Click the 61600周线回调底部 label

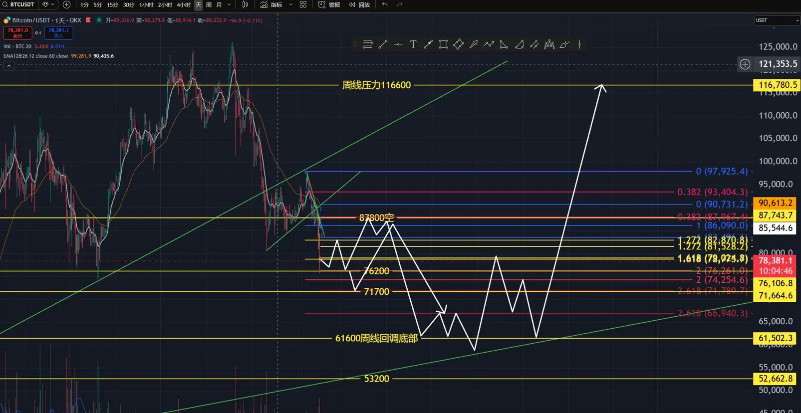click(376, 338)
